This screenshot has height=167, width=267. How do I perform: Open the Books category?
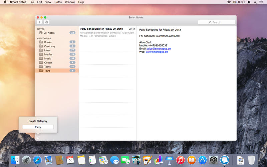(x=57, y=42)
